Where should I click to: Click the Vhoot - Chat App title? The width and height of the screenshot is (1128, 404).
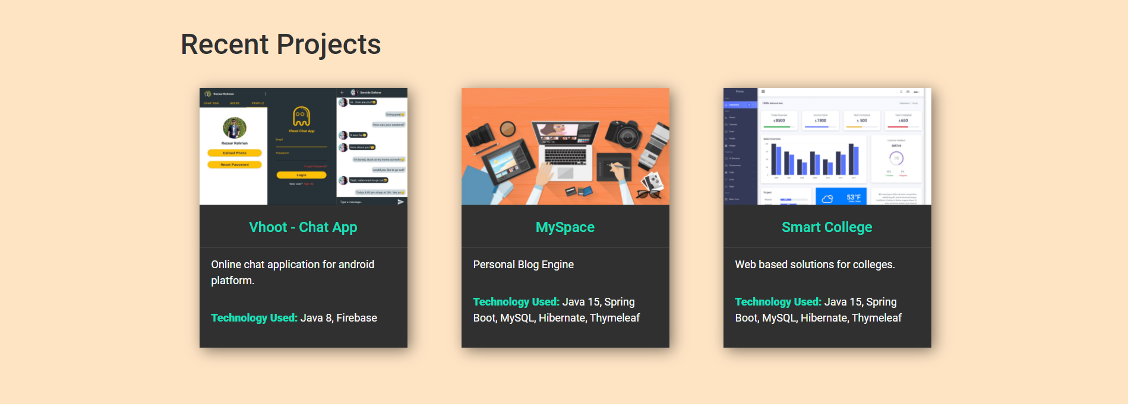303,227
